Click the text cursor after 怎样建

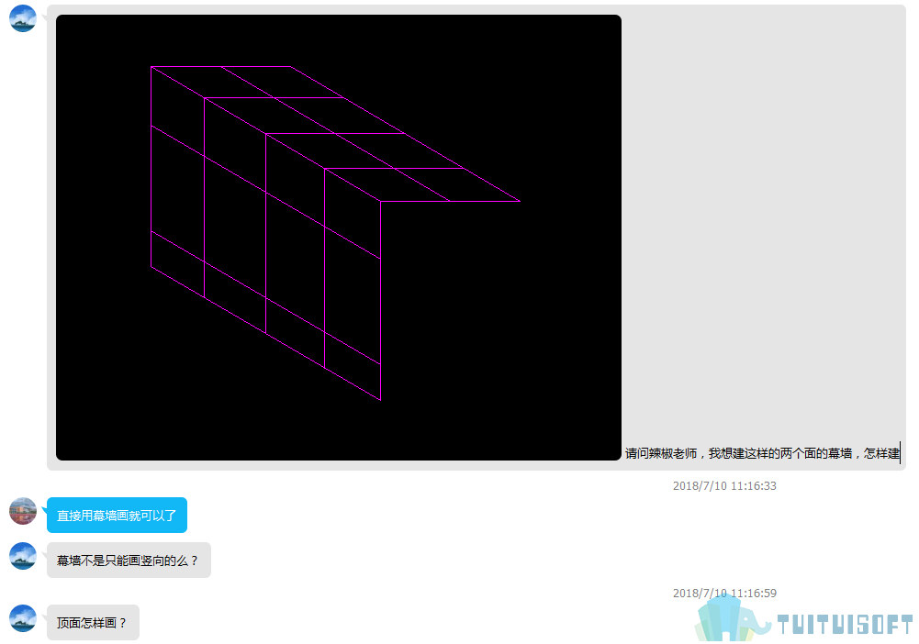point(901,453)
